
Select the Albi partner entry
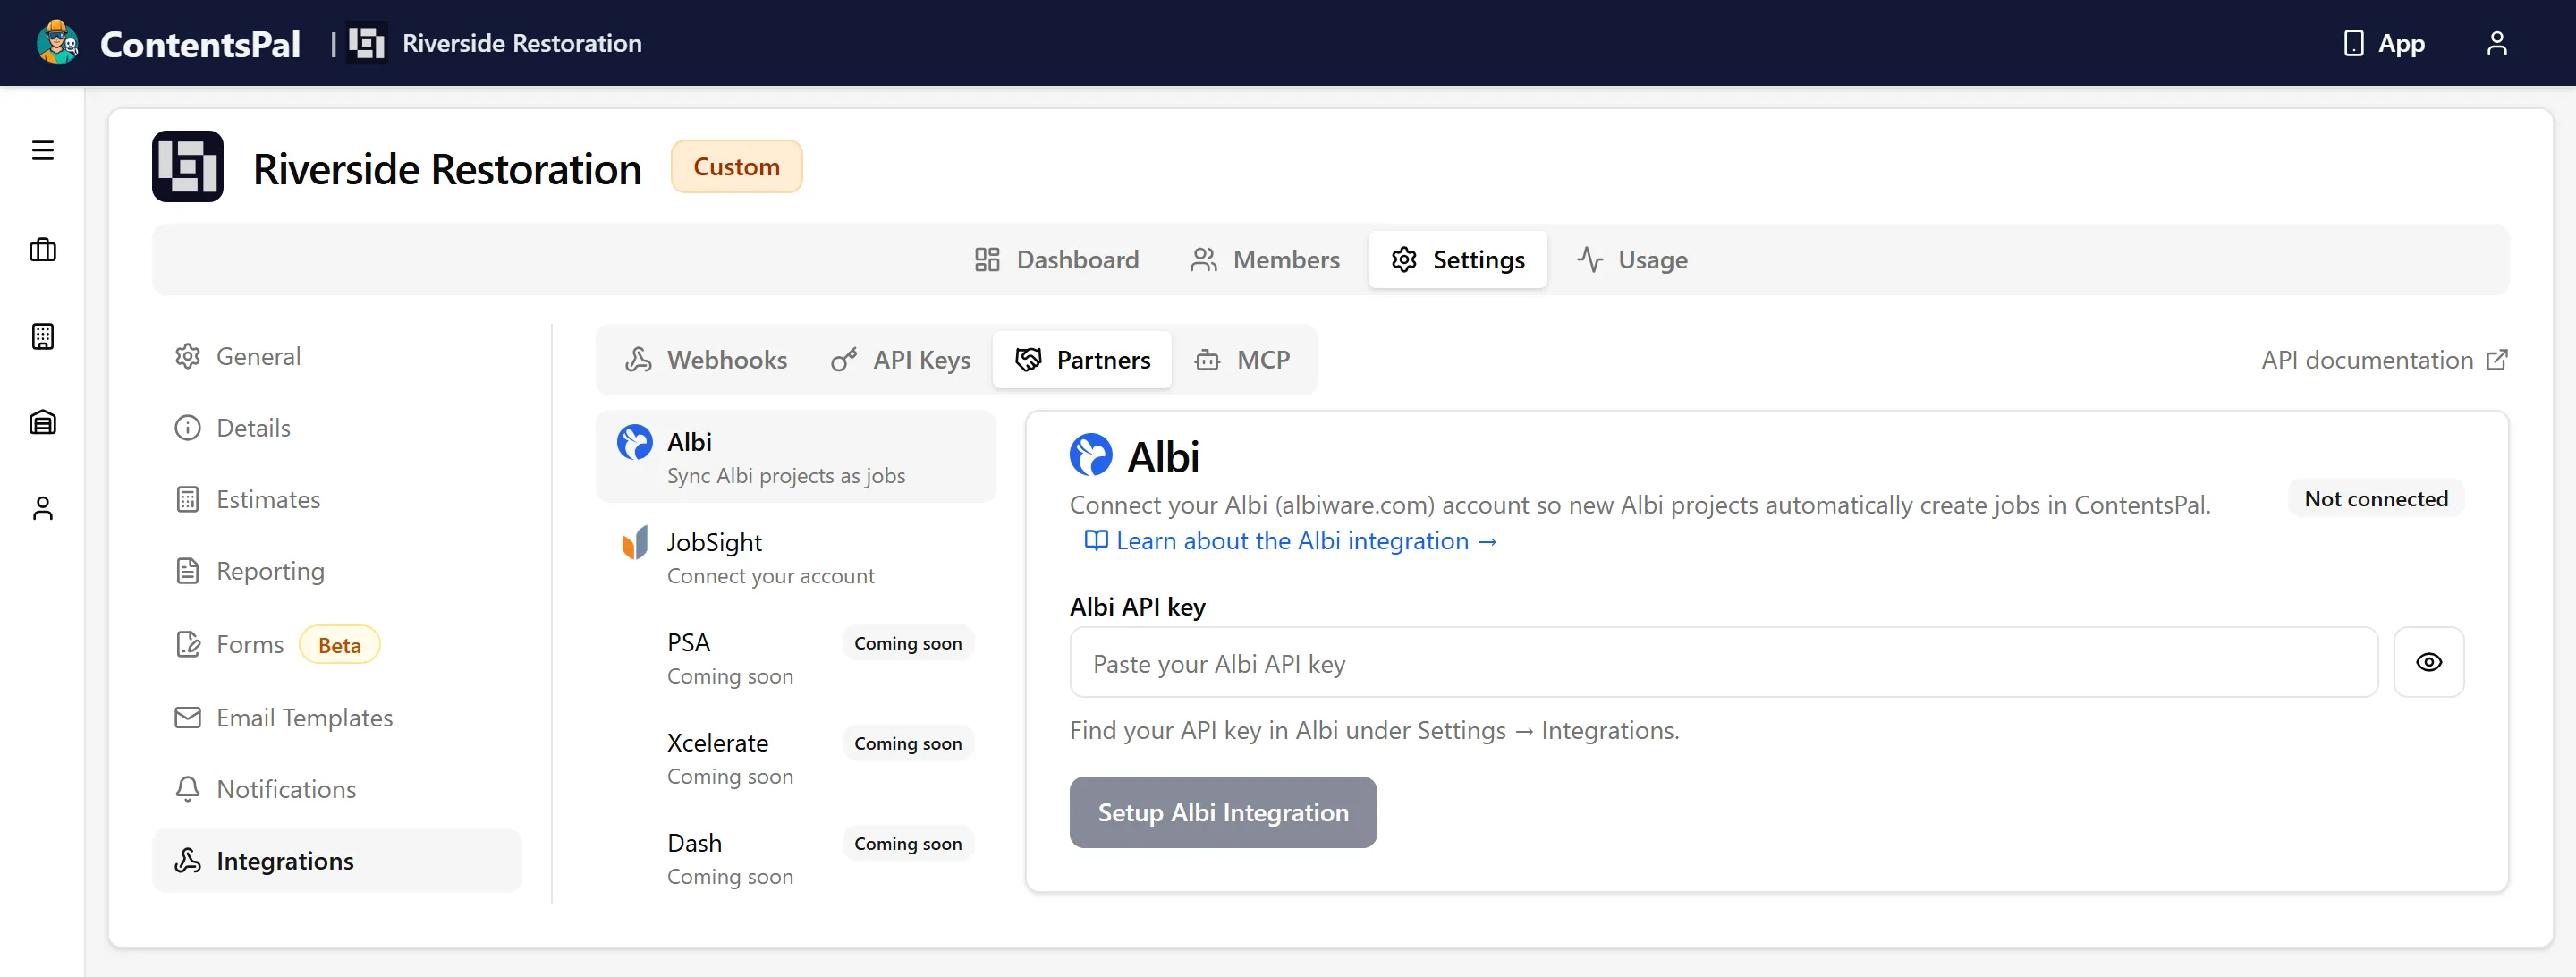pos(796,457)
